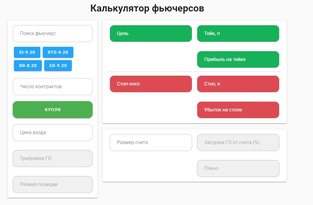The height and width of the screenshot is (205, 313).
Task: Toggle the green КУПЛЯ direction button
Action: coord(52,110)
